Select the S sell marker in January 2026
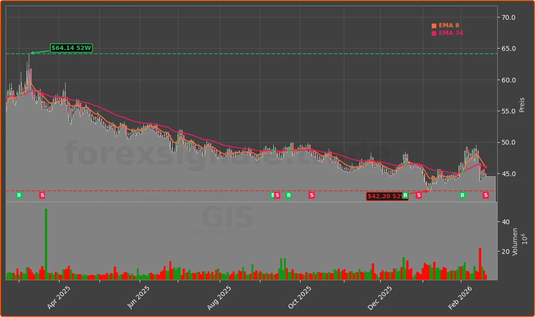 pyautogui.click(x=418, y=195)
